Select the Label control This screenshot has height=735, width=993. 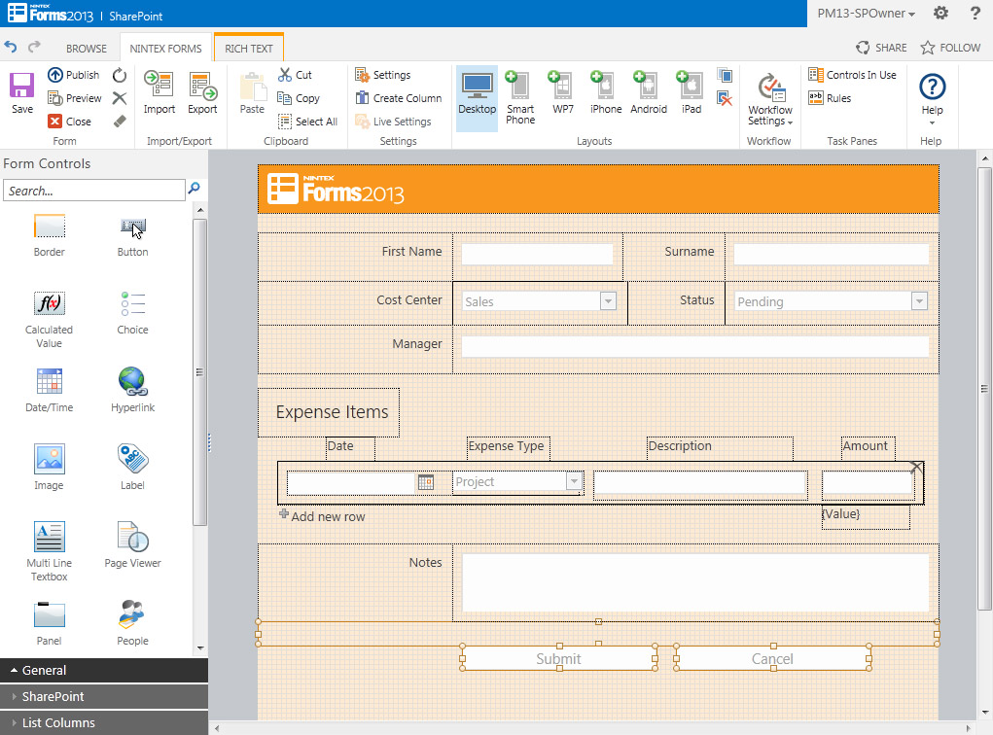pyautogui.click(x=133, y=469)
